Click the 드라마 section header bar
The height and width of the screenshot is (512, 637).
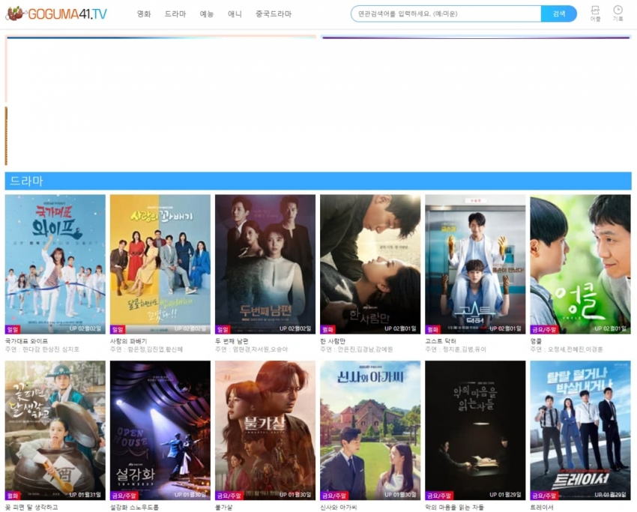click(318, 181)
